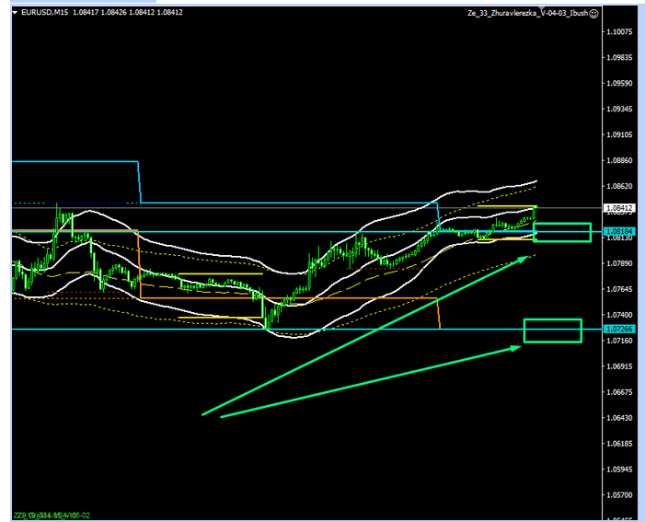The image size is (645, 522).
Task: Click the triangle arrow beside EURUSD,M15
Action: pos(15,13)
